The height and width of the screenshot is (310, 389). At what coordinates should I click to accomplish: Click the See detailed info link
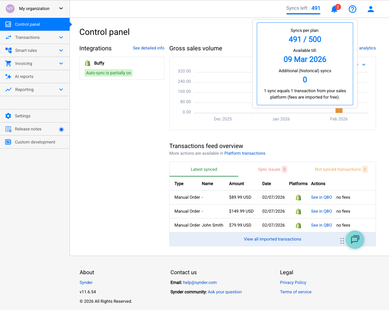tap(149, 48)
